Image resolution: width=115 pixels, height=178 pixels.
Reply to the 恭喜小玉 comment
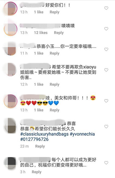pyautogui.click(x=55, y=53)
